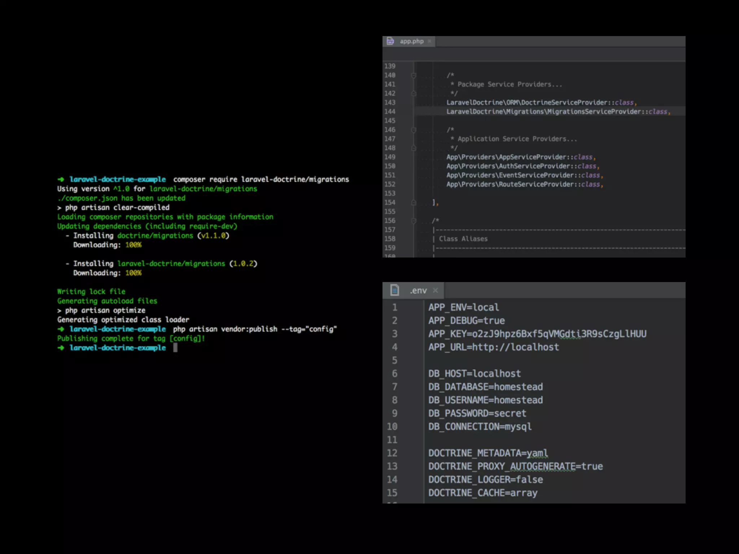Select the .env tab

click(x=418, y=290)
